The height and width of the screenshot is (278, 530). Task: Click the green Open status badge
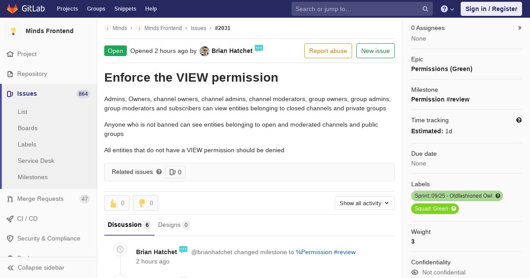coord(115,51)
